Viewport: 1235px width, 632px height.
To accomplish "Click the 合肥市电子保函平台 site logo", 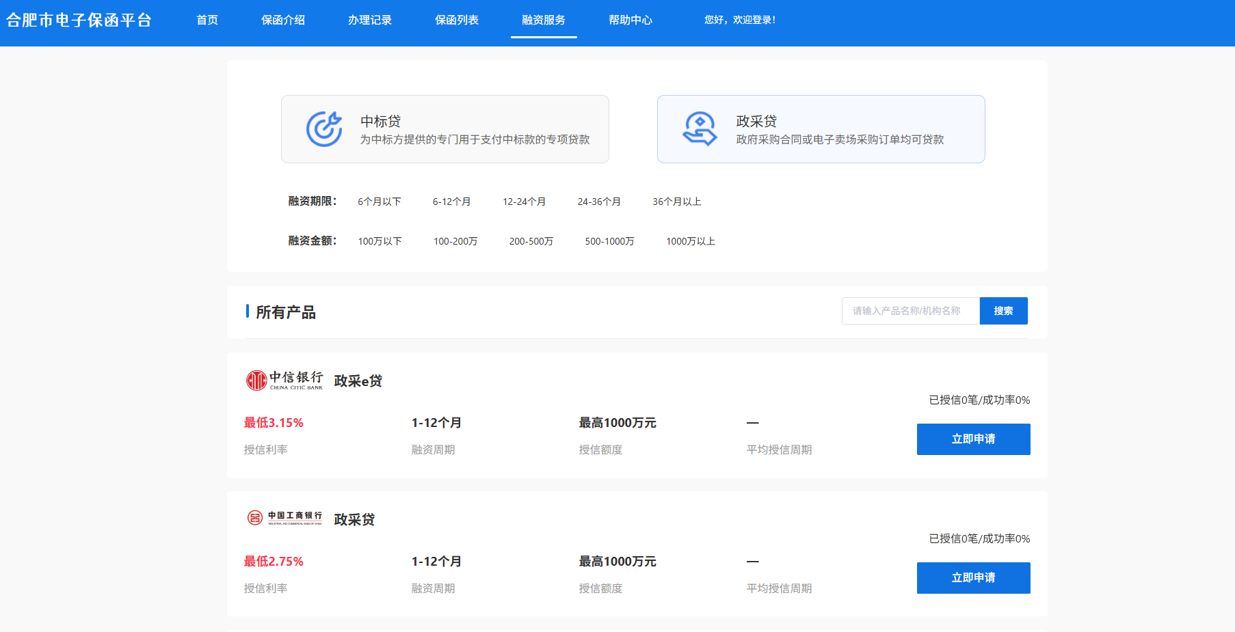I will pyautogui.click(x=81, y=20).
